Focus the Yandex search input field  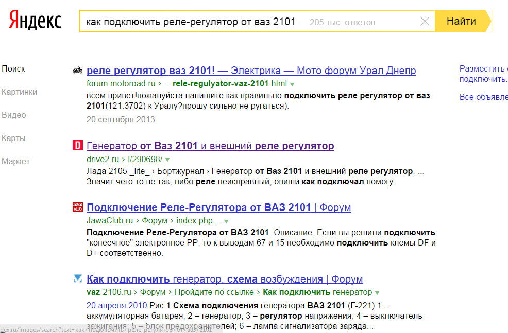(257, 21)
